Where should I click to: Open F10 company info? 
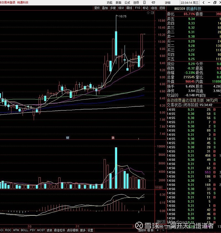137,8
